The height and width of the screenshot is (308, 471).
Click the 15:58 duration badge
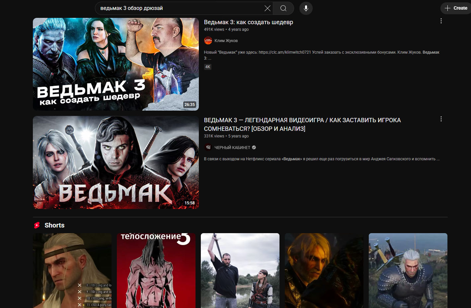tap(190, 203)
